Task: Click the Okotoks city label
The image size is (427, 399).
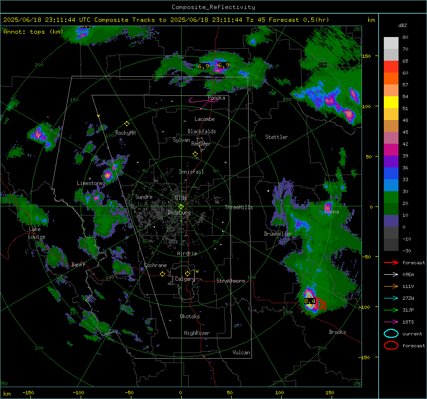Action: pos(190,316)
